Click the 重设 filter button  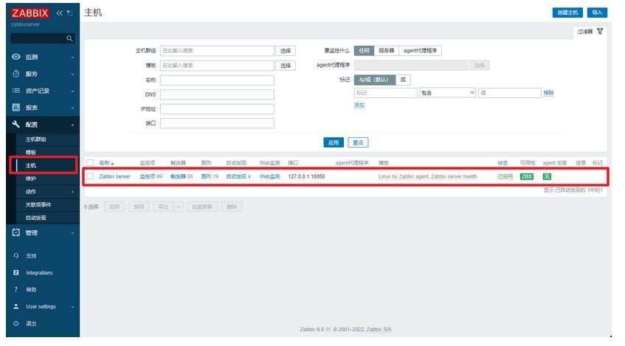pyautogui.click(x=358, y=142)
